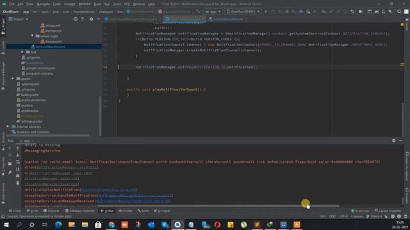
Task: Open the File menu
Action: click(12, 4)
